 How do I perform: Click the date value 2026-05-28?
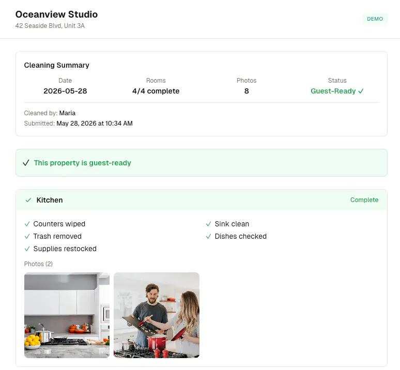(65, 91)
